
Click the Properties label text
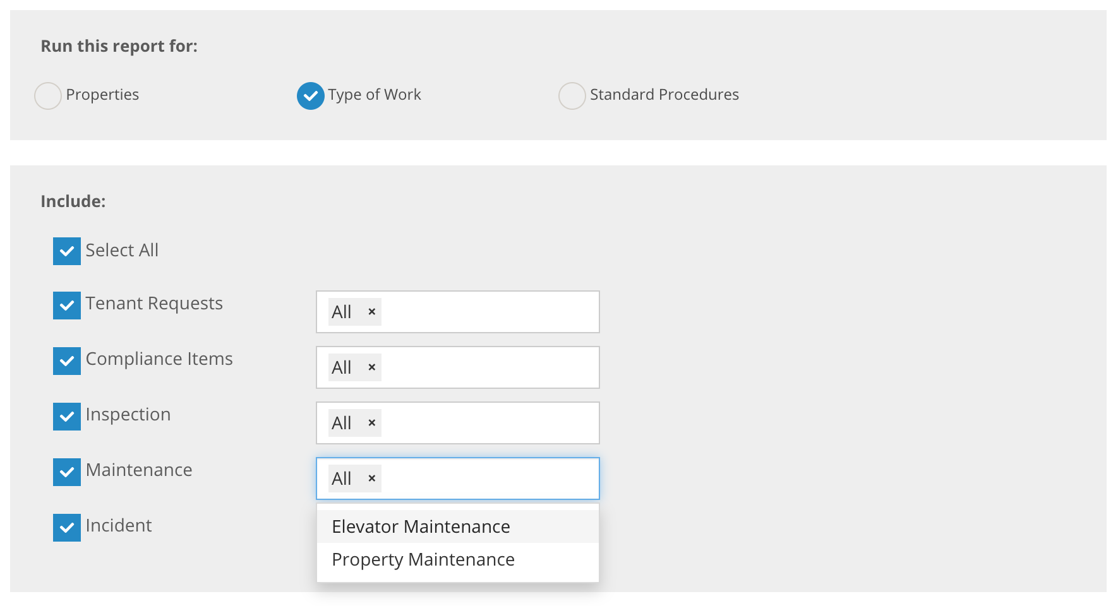[x=102, y=95]
